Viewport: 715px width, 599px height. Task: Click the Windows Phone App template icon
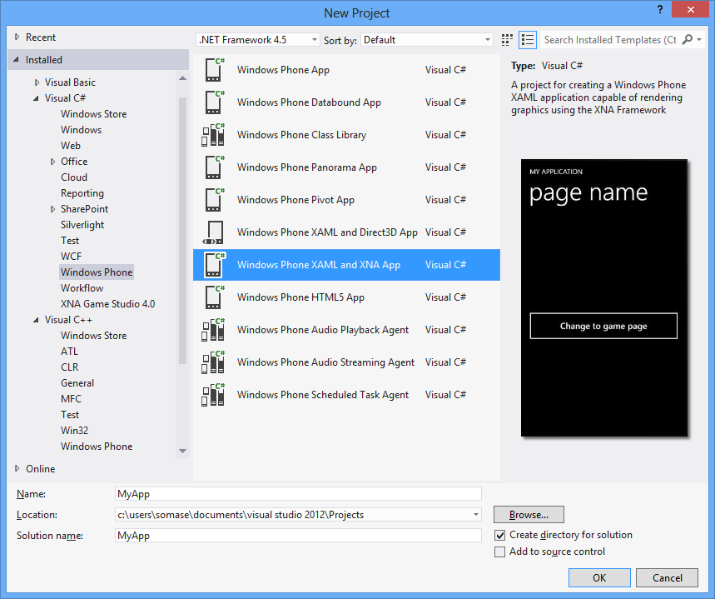[x=214, y=70]
